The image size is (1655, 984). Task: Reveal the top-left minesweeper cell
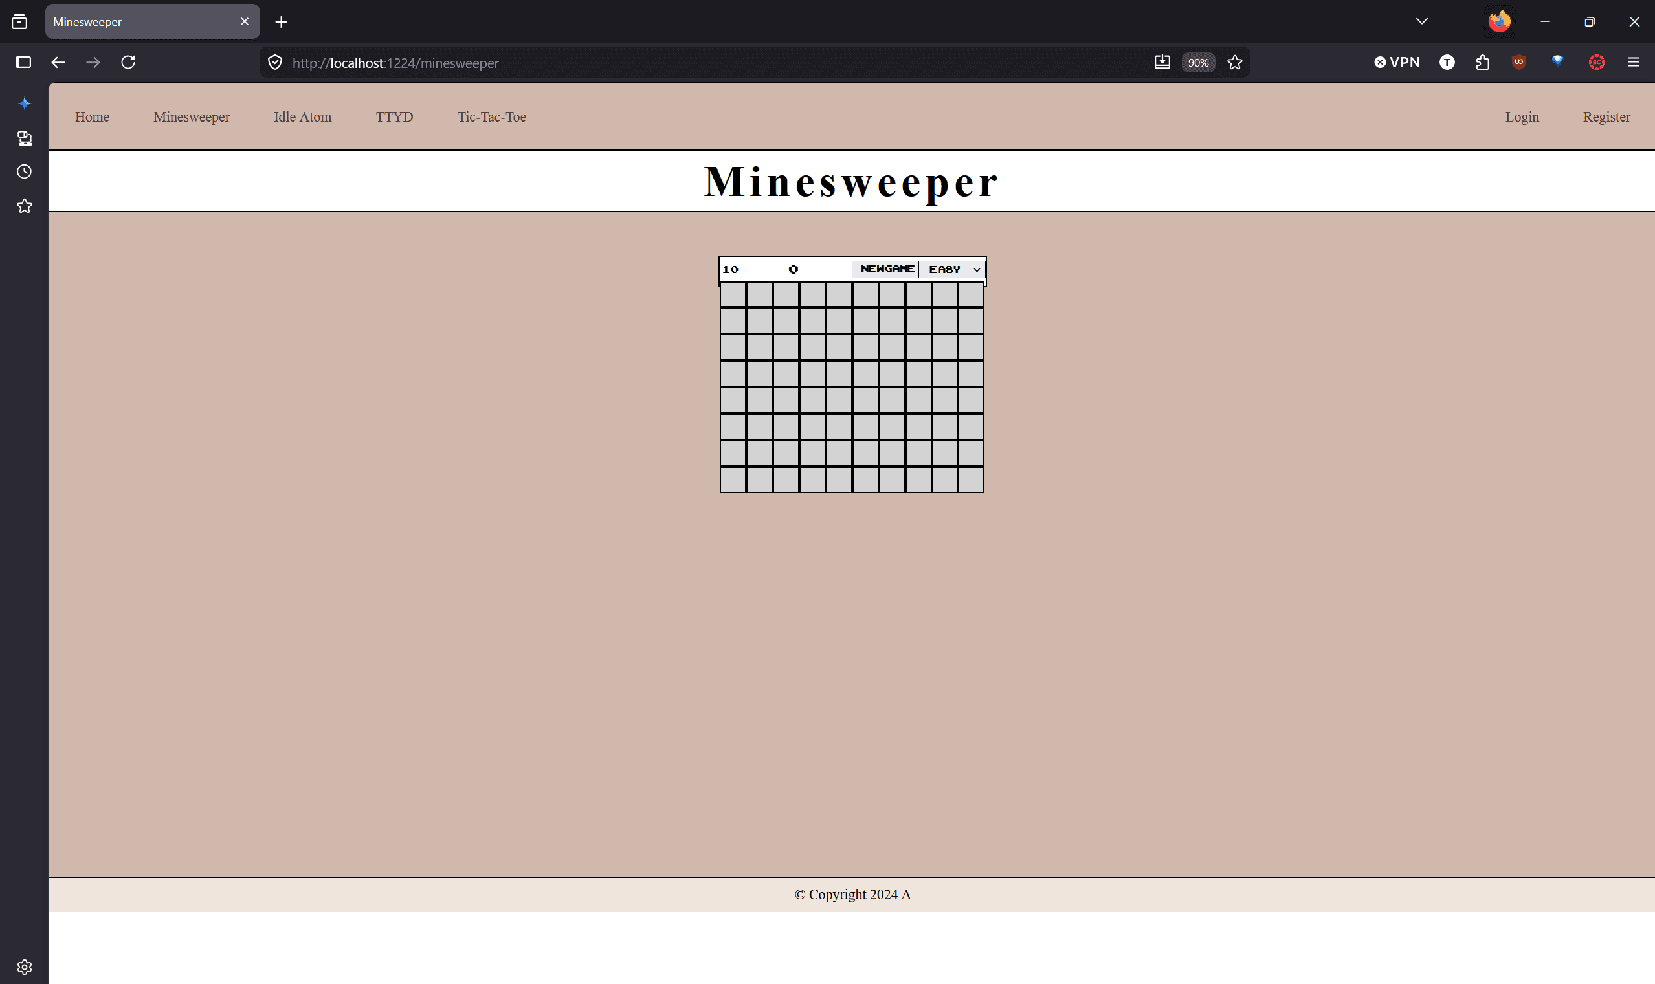[x=733, y=294]
